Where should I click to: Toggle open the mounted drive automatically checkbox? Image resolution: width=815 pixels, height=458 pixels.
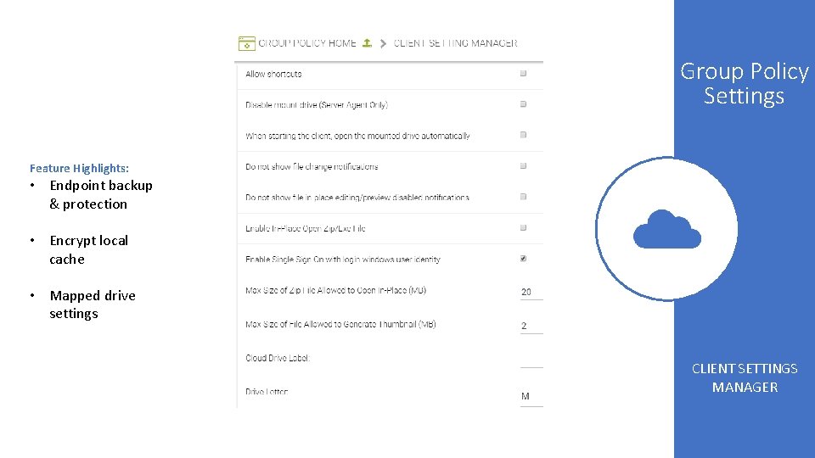point(524,135)
